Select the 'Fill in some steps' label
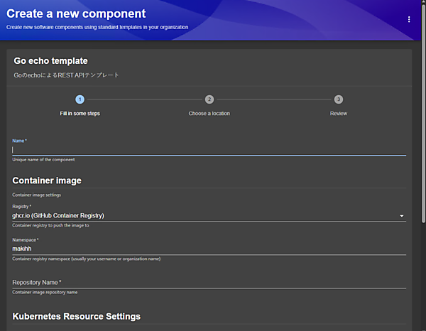The width and height of the screenshot is (426, 331). pyautogui.click(x=80, y=114)
